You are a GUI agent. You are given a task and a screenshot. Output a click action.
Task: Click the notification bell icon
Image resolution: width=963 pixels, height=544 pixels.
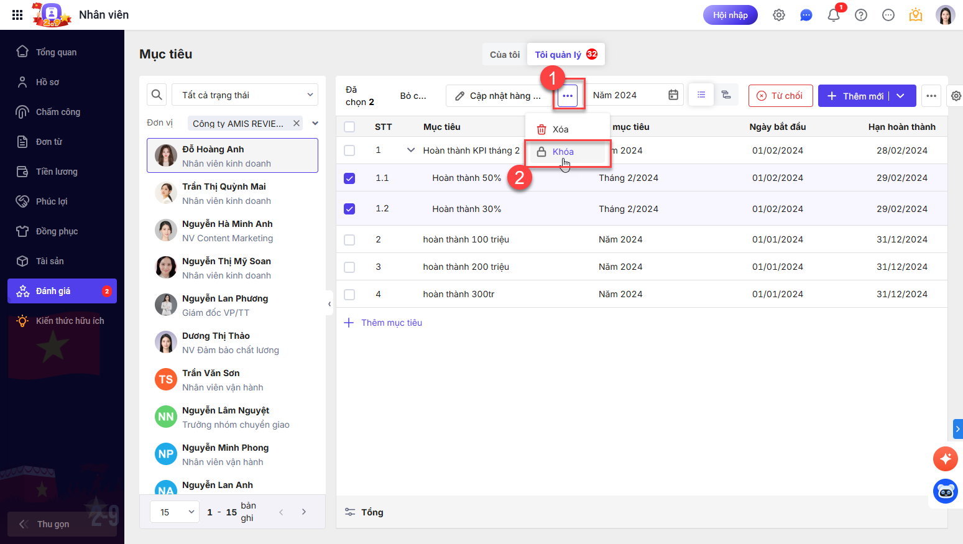(833, 15)
